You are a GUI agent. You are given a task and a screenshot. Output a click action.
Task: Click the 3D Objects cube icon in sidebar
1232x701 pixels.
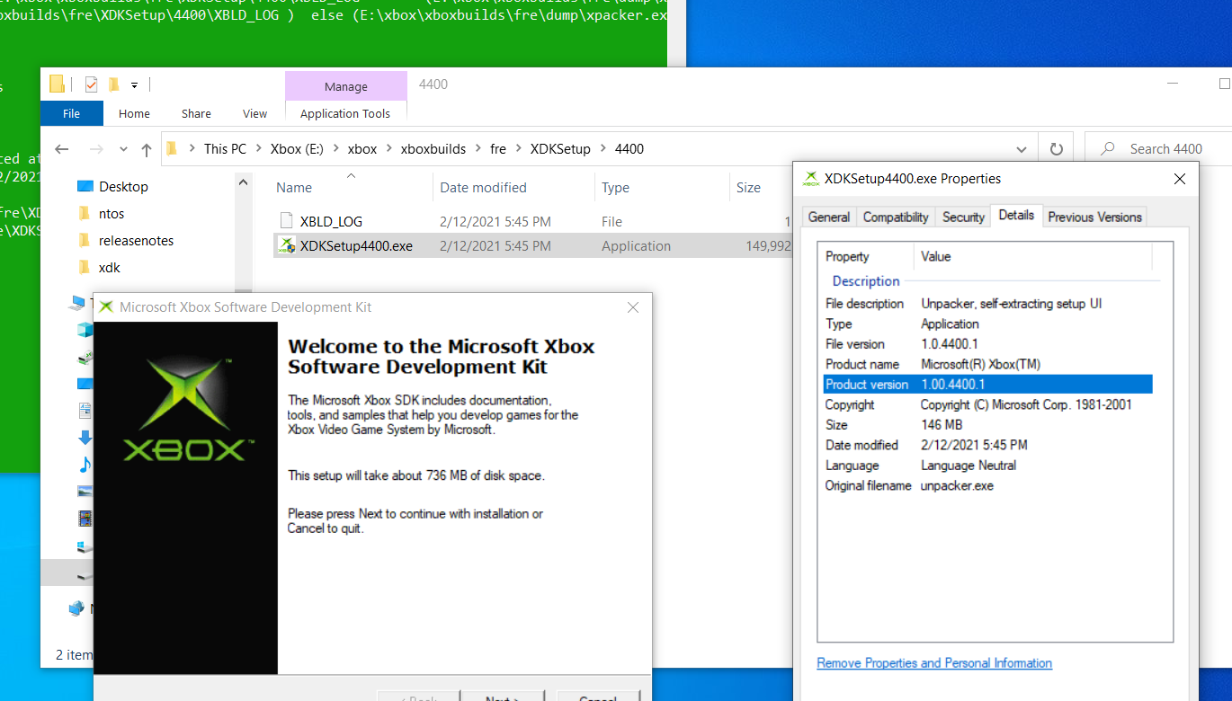pos(85,330)
